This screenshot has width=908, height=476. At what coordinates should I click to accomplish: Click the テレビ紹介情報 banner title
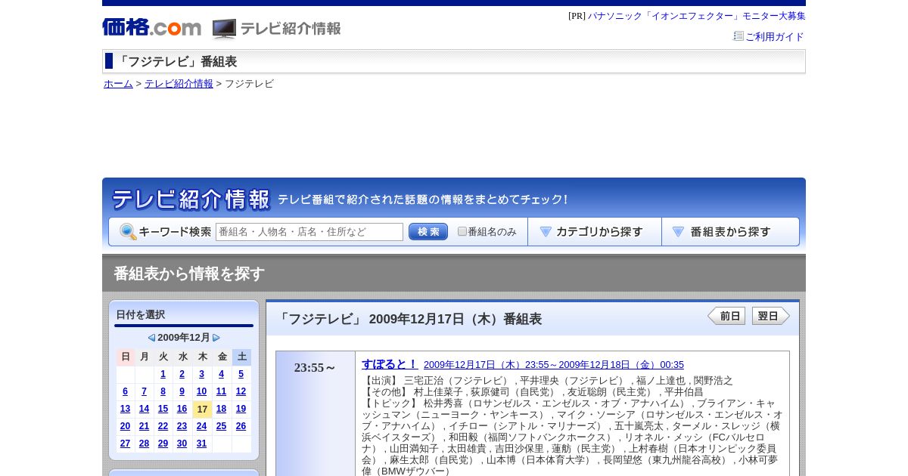[191, 199]
